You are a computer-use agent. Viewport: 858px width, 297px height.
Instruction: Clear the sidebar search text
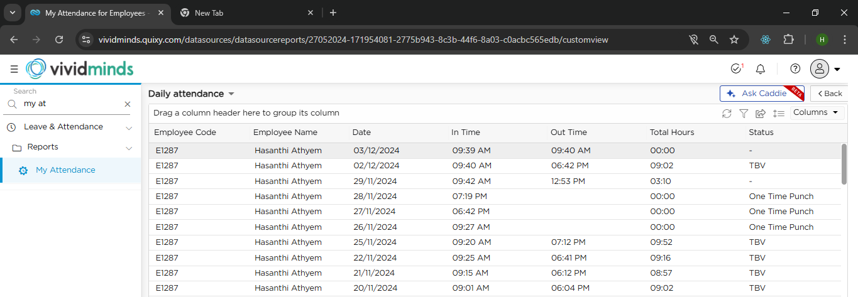tap(128, 104)
